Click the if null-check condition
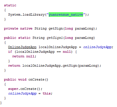 point(43,52)
